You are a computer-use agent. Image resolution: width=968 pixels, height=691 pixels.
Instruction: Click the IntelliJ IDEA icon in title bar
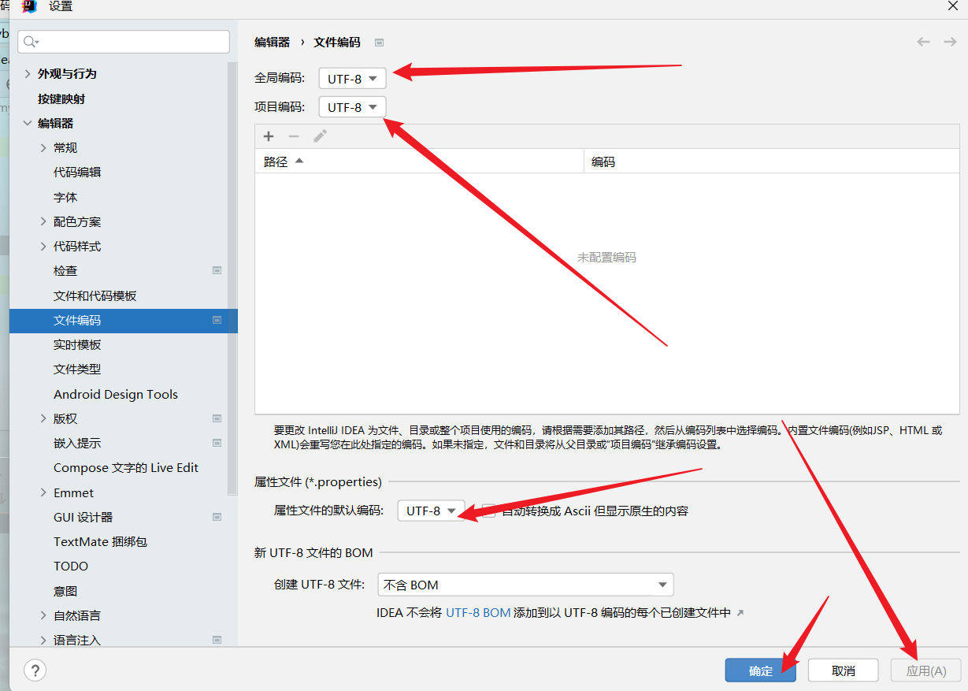point(30,7)
